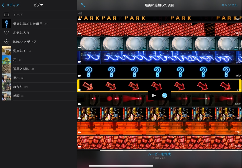Select the PARK neon sign clip
Image resolution: width=242 pixels, height=168 pixels.
158,18
